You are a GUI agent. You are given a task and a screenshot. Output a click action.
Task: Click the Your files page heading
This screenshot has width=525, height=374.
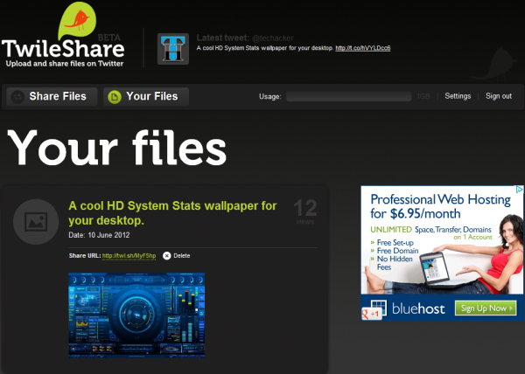(117, 148)
